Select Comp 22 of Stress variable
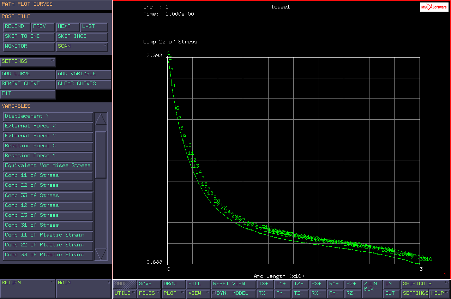 [48, 186]
